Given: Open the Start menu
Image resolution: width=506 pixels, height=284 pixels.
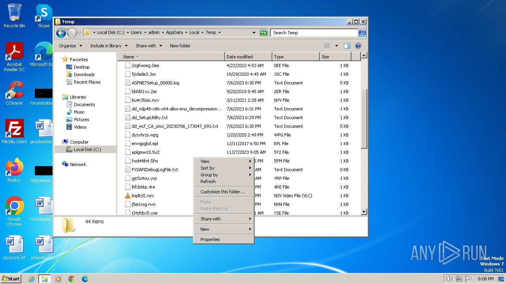Looking at the screenshot, I should pos(11,279).
